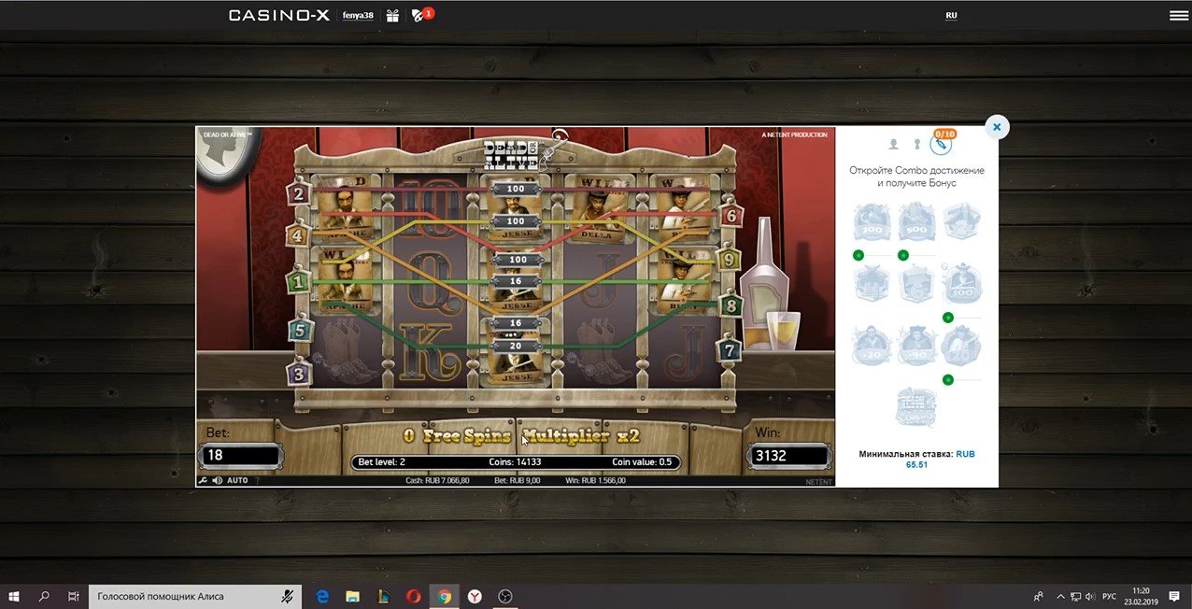Select payline number 2 marker

pyautogui.click(x=299, y=193)
